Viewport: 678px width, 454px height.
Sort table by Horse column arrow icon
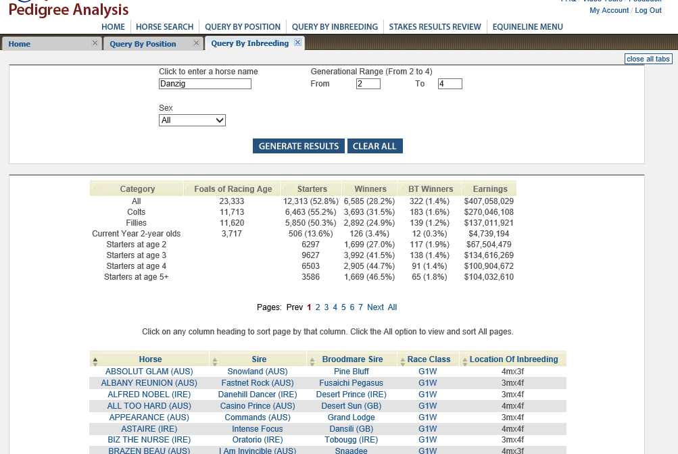point(95,360)
